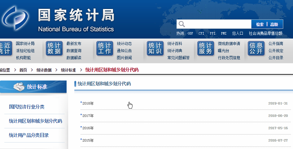Select hot word CPI

tap(201, 34)
